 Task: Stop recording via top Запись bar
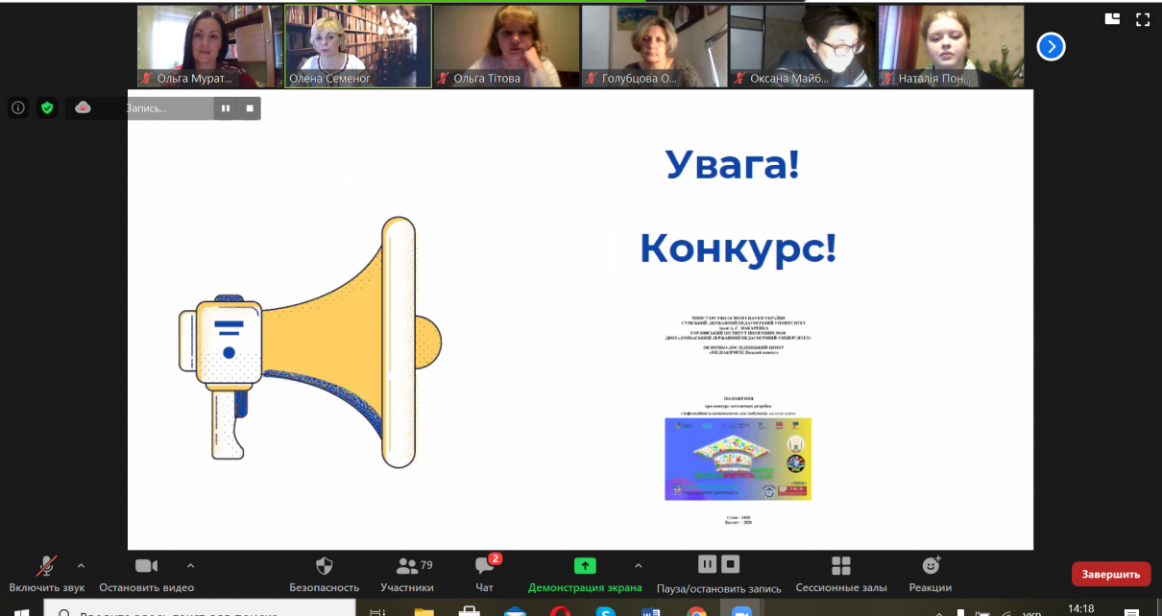click(x=250, y=108)
